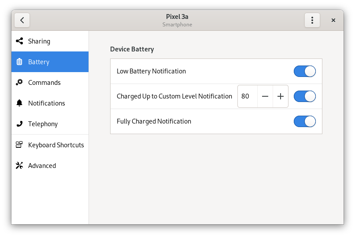Open the Advanced settings page

(x=50, y=166)
